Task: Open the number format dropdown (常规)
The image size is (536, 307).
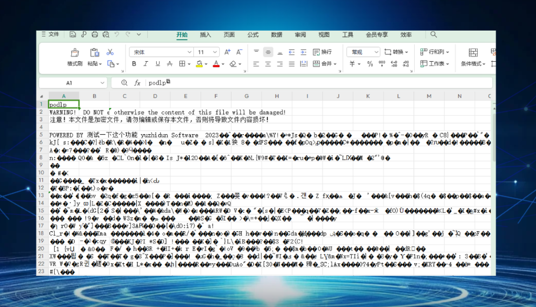Action: click(x=376, y=52)
